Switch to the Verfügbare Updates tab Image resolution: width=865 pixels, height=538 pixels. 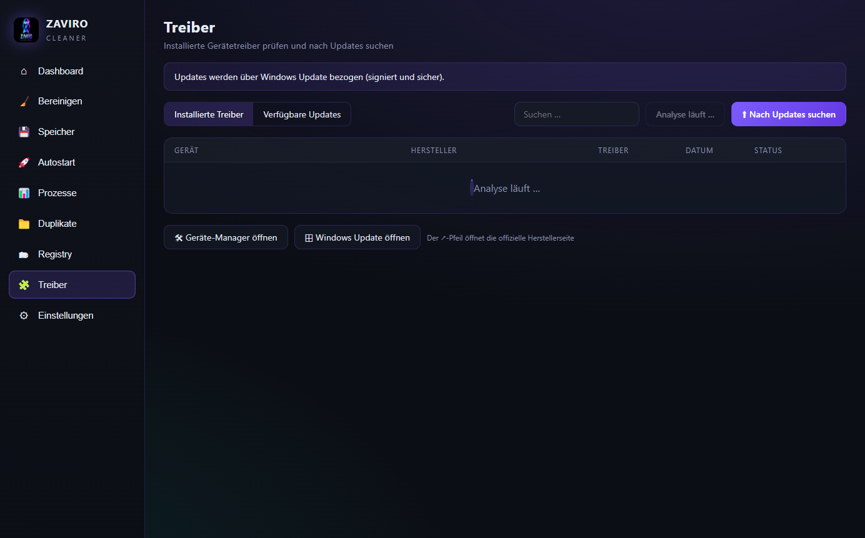(x=302, y=114)
